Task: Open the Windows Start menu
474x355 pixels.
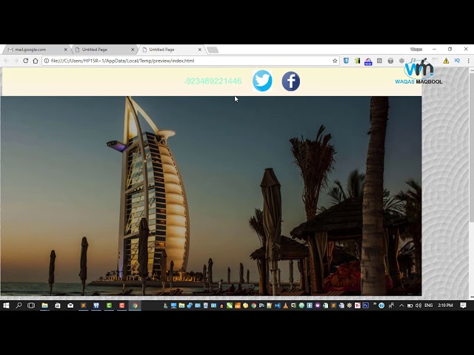Action: [6, 305]
